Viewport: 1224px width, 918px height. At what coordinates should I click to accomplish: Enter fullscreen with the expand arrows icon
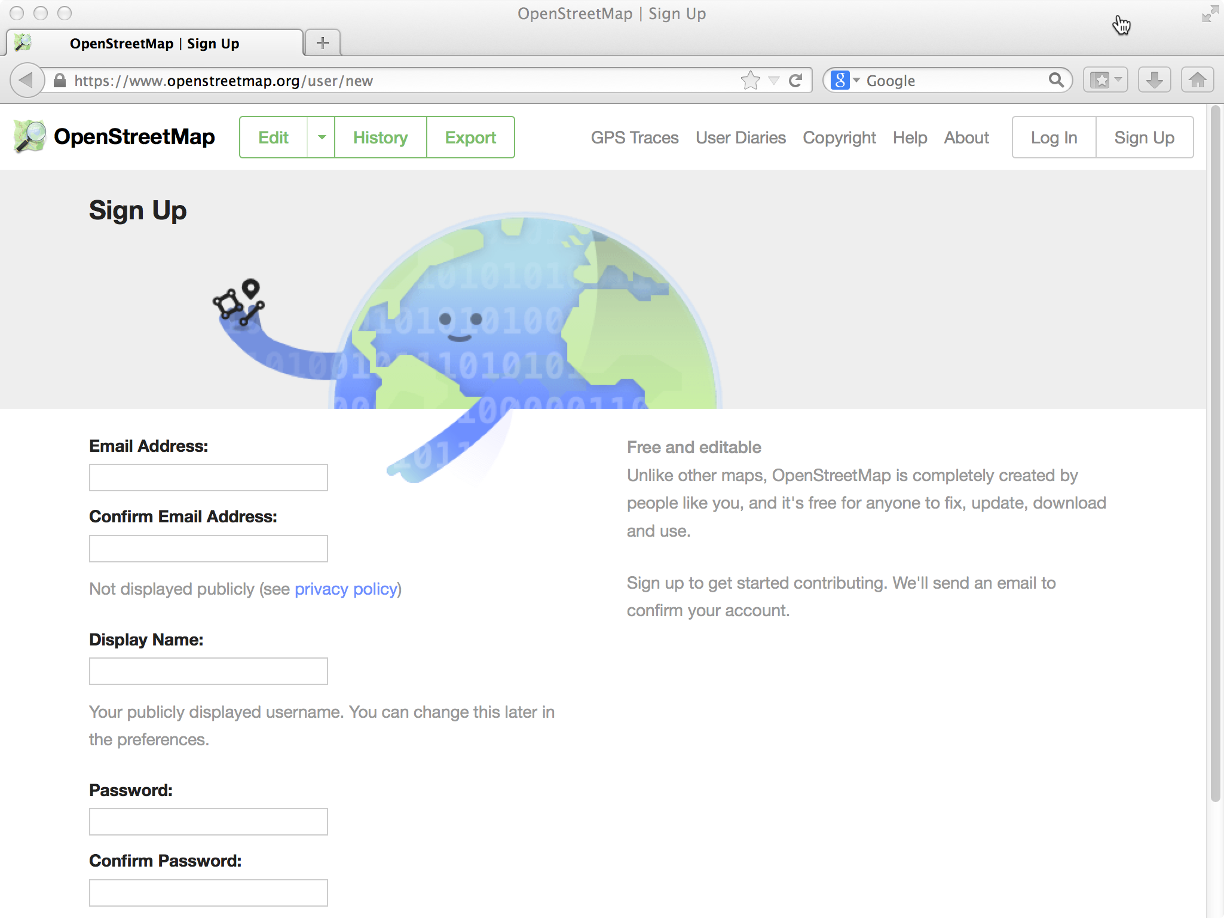tap(1210, 14)
